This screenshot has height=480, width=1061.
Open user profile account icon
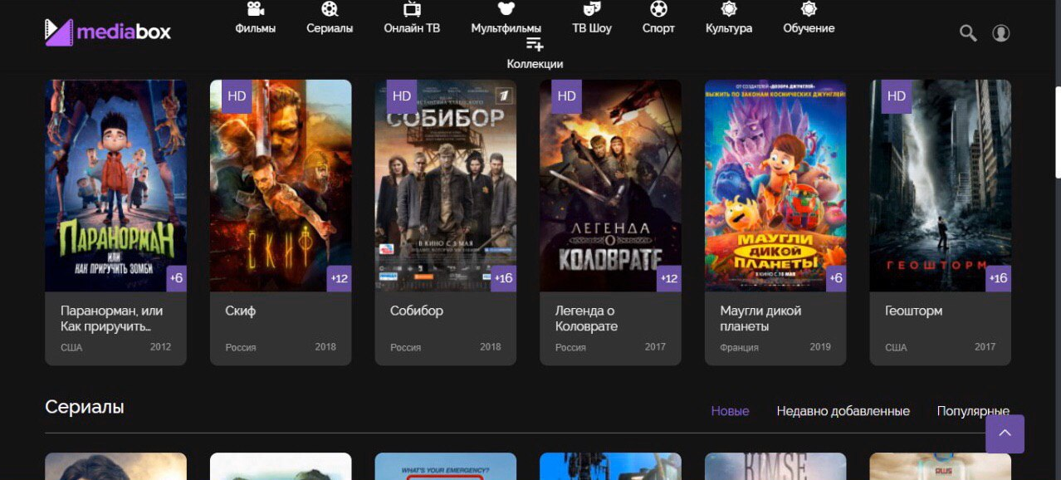pyautogui.click(x=1001, y=33)
